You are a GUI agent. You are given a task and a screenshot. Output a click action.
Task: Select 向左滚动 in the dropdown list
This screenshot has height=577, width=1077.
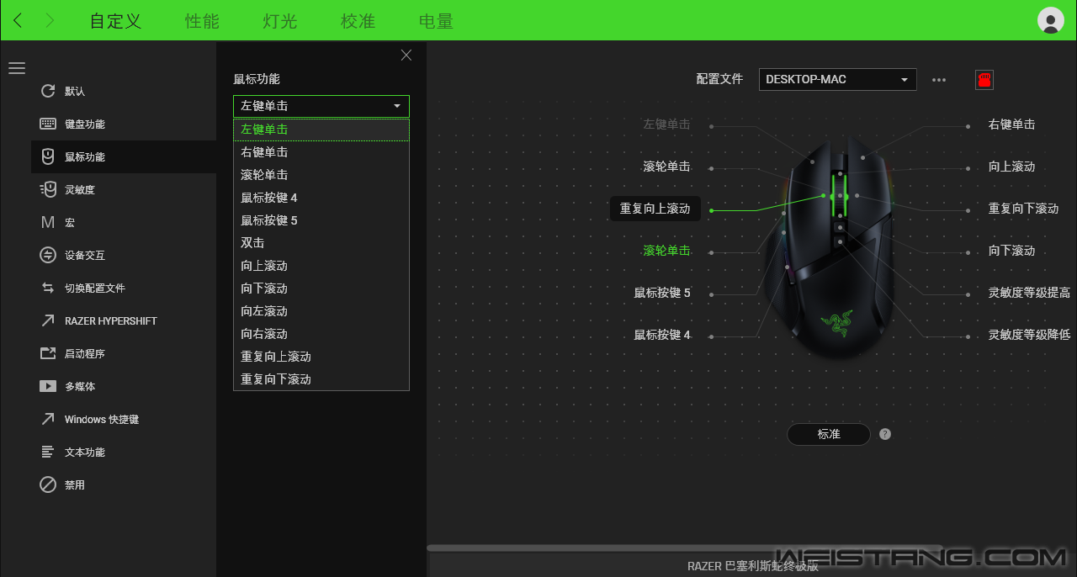click(x=264, y=311)
